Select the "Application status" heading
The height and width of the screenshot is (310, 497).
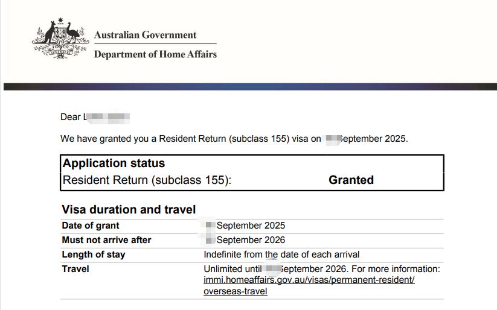point(114,163)
